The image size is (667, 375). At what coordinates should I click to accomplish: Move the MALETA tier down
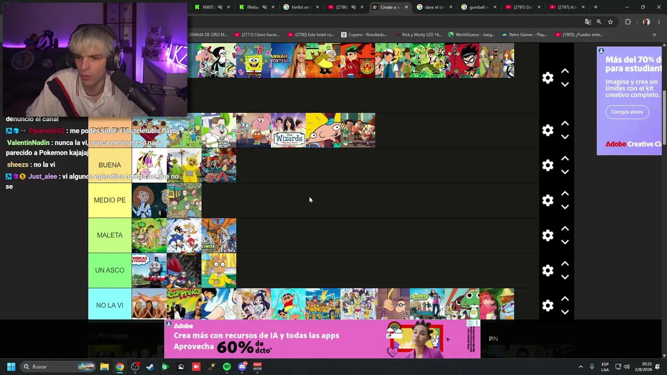(565, 242)
